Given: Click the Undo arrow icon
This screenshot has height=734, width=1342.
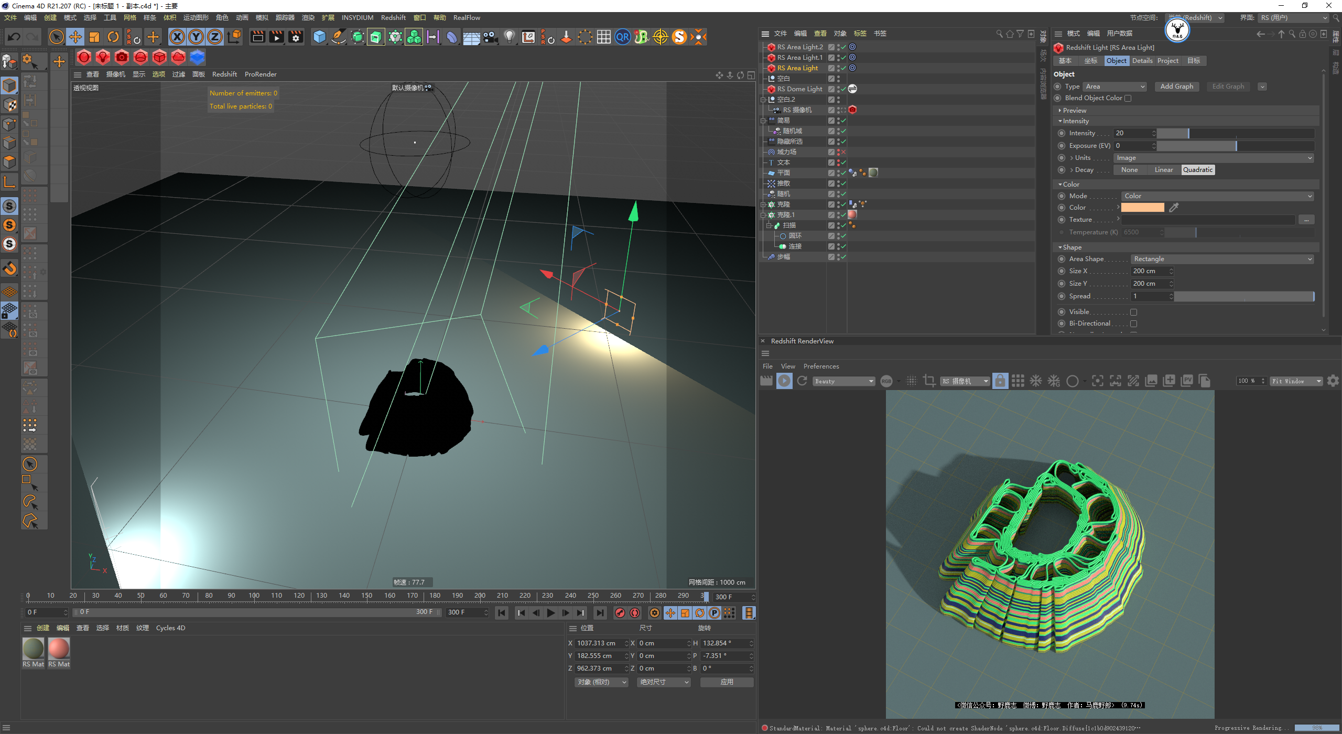Looking at the screenshot, I should pos(14,37).
